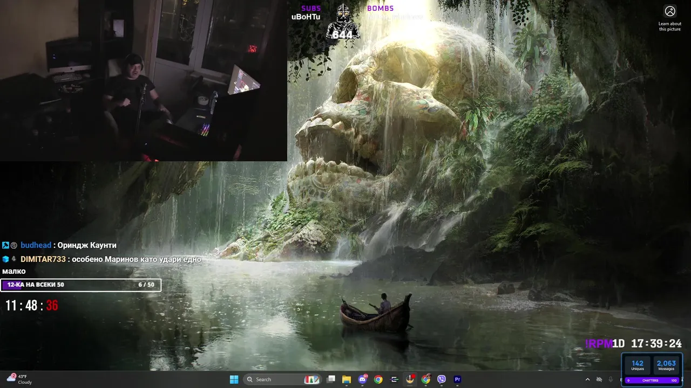Viewport: 691px width, 388px height.
Task: Click the Ориндж Каунти chat message
Action: (x=87, y=245)
